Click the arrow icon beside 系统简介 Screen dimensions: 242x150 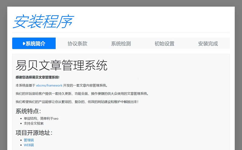click(24, 44)
